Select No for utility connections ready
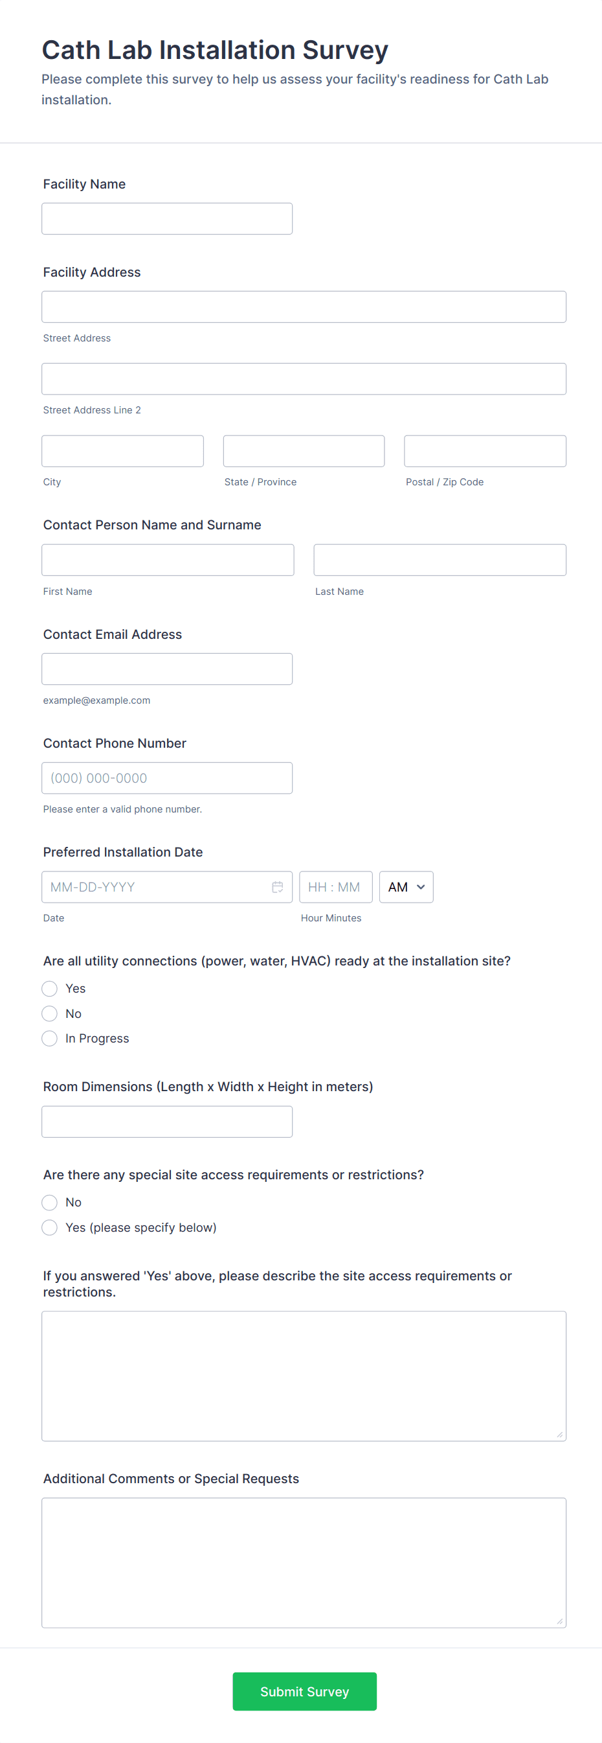Viewport: 602px width, 1743px height. click(x=49, y=1013)
